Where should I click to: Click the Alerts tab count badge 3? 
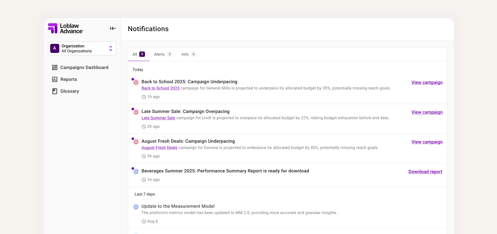(169, 54)
